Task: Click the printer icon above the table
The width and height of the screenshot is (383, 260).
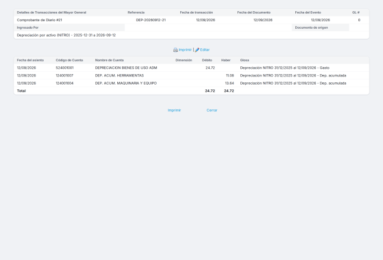Action: coord(176,50)
